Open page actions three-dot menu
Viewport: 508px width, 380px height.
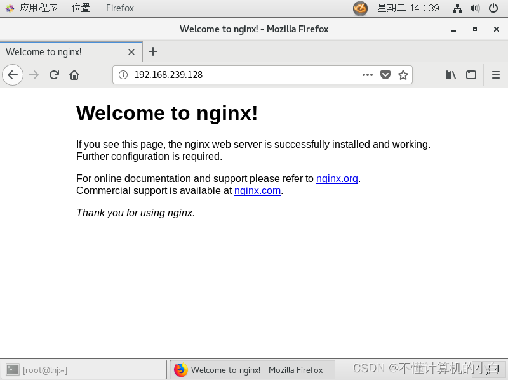pyautogui.click(x=368, y=75)
